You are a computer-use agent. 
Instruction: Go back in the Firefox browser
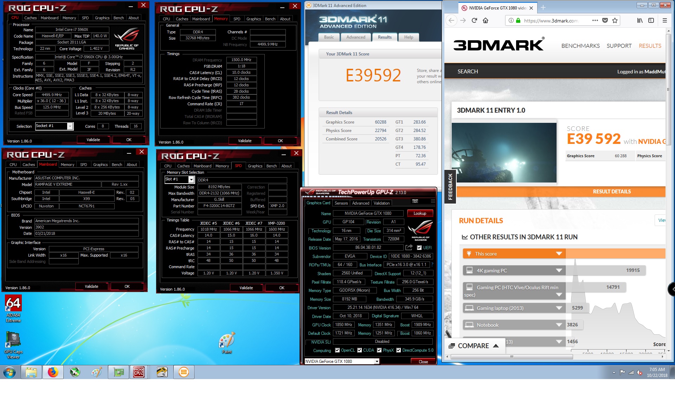pyautogui.click(x=451, y=20)
